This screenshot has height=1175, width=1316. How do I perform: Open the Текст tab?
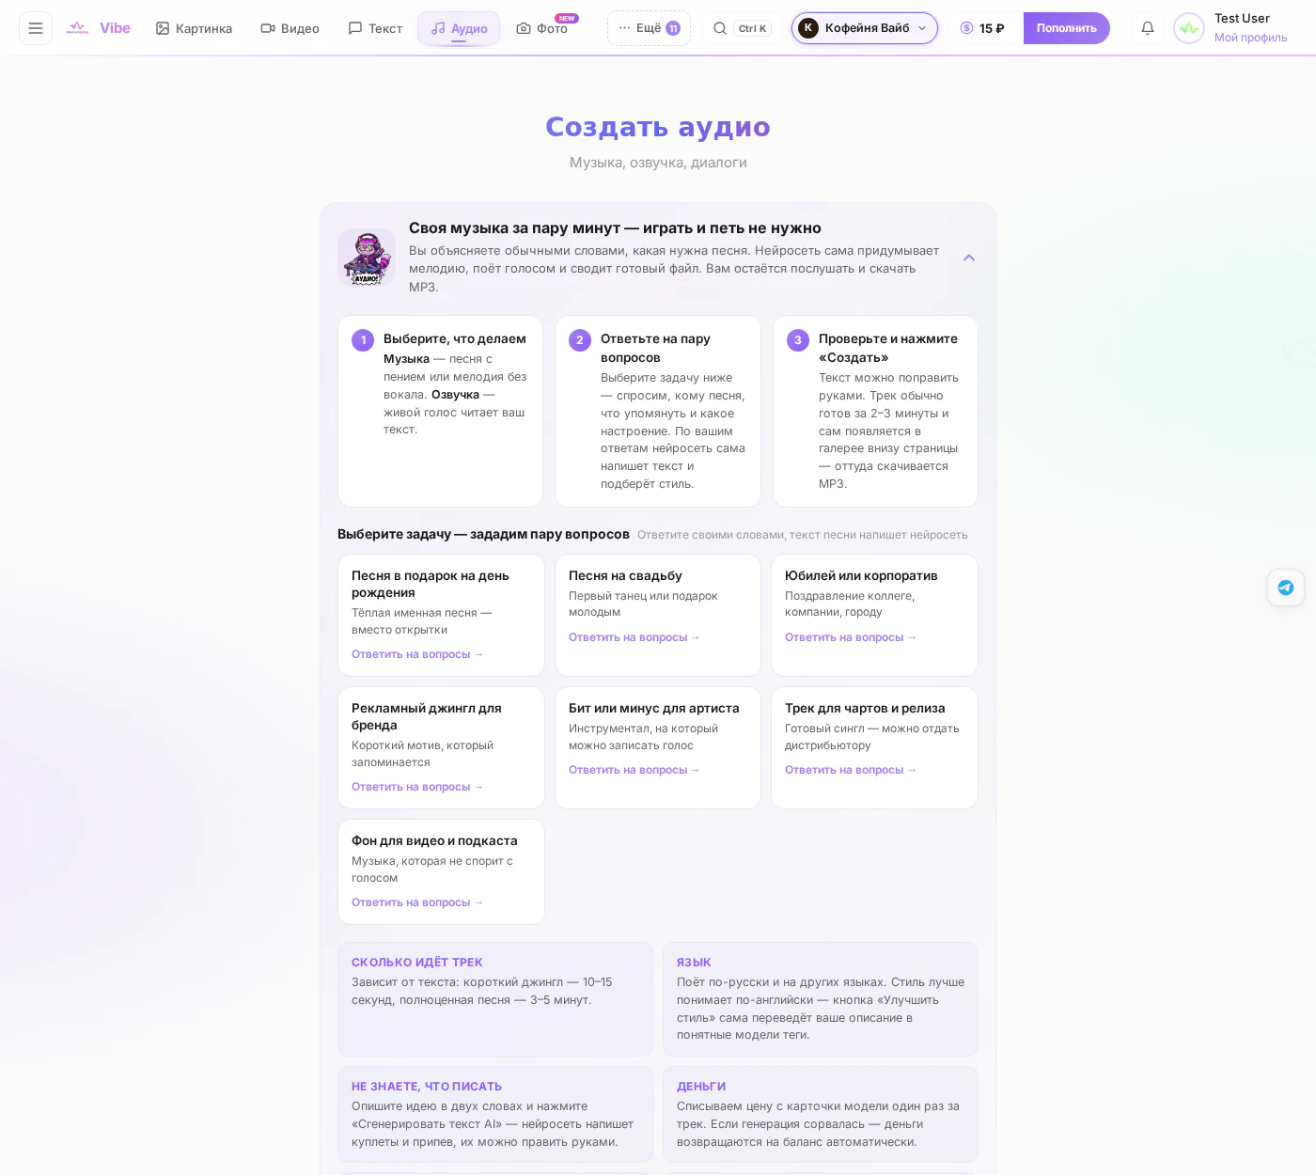[x=375, y=28]
